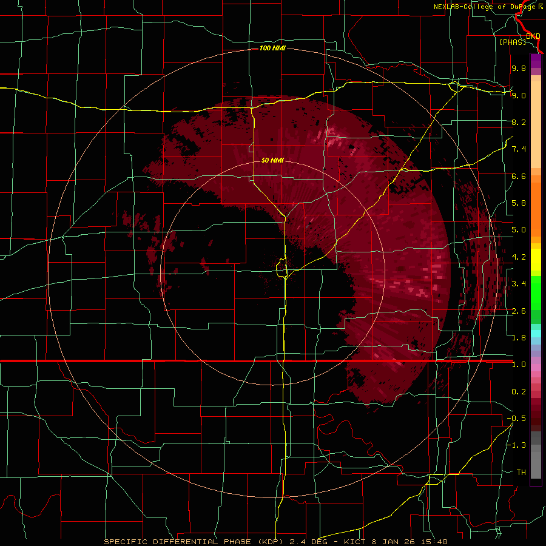Click the 5.8 value on the color scale
This screenshot has width=546, height=546.
pyautogui.click(x=519, y=203)
